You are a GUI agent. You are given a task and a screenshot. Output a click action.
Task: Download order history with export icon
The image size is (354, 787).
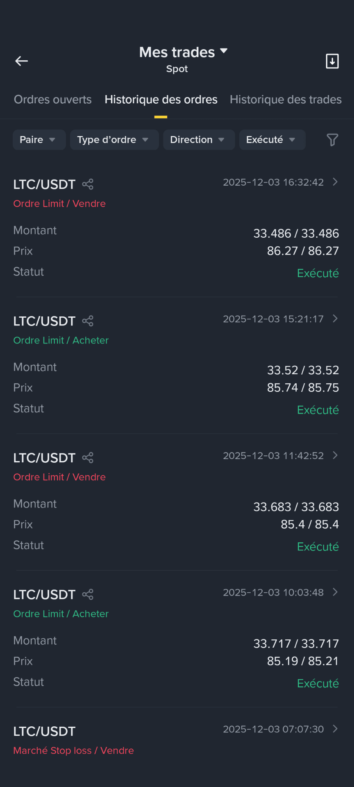pyautogui.click(x=332, y=61)
